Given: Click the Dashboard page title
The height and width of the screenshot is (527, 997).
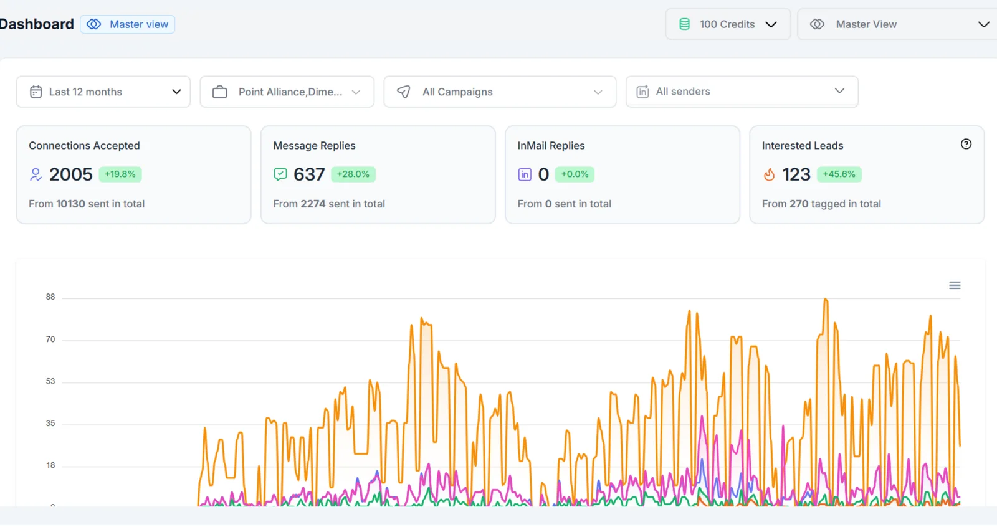Looking at the screenshot, I should tap(37, 24).
